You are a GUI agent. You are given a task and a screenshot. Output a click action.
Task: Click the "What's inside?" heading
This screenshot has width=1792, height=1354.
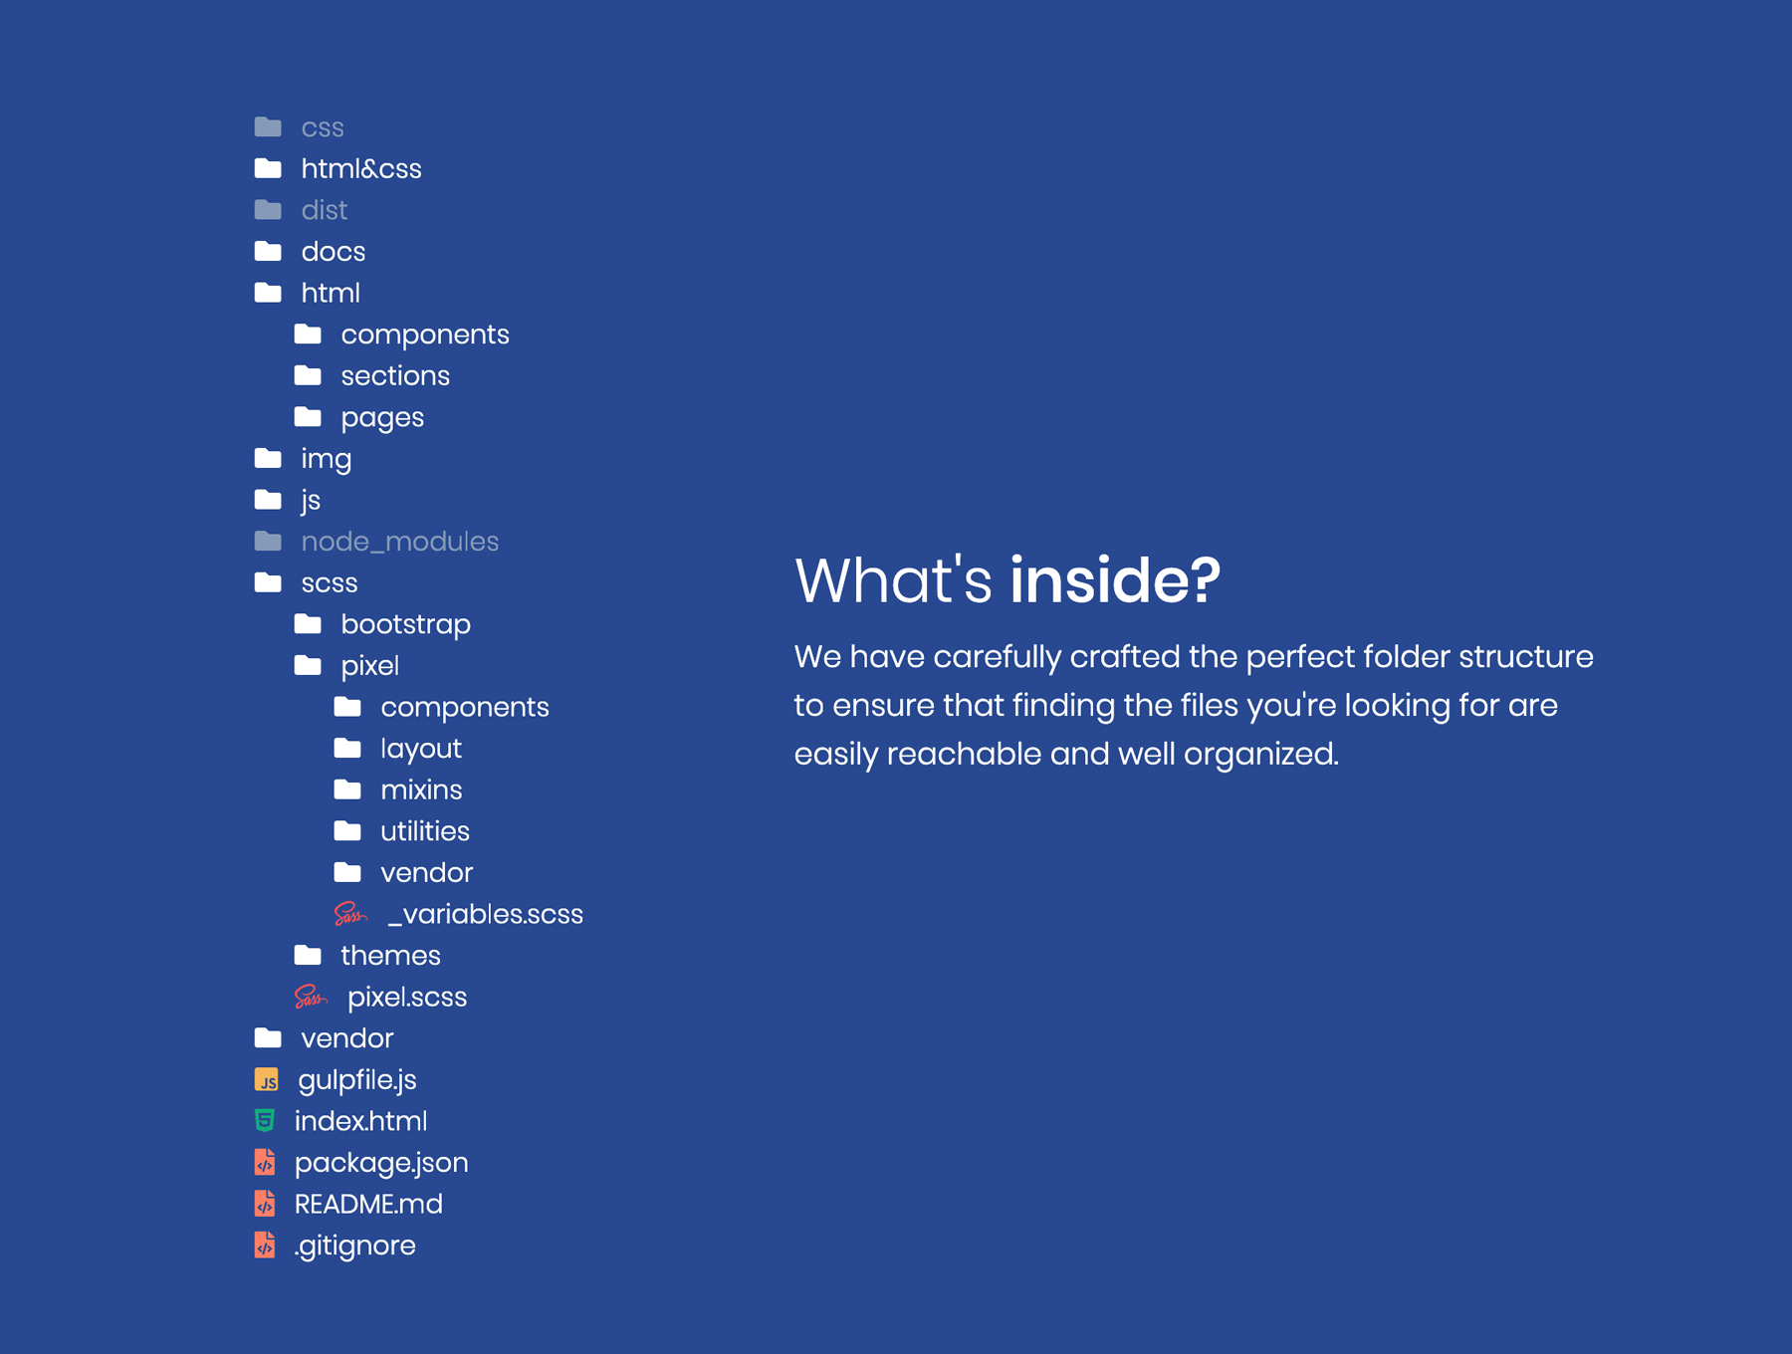(x=1007, y=579)
